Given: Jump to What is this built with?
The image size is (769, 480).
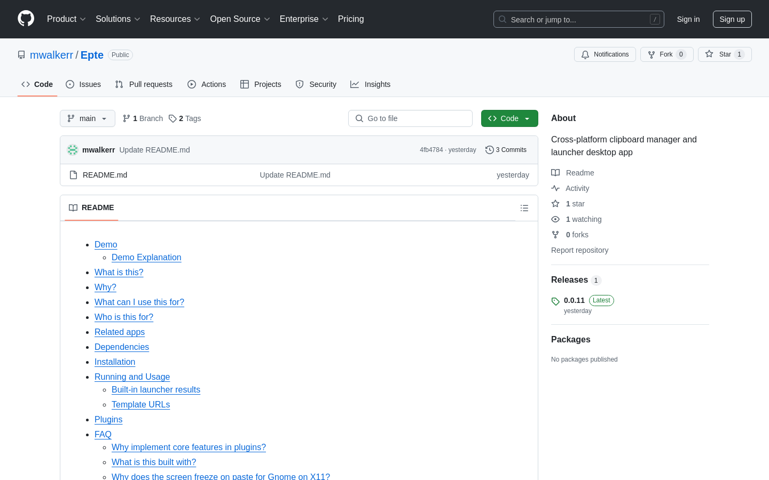Looking at the screenshot, I should coord(154,462).
